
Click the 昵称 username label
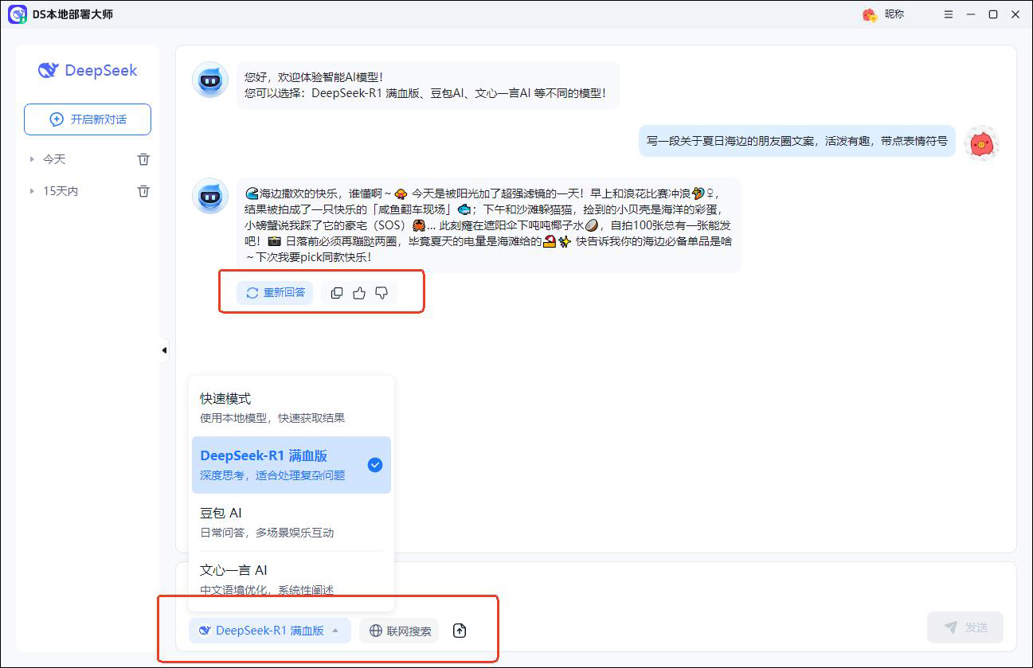pos(894,14)
